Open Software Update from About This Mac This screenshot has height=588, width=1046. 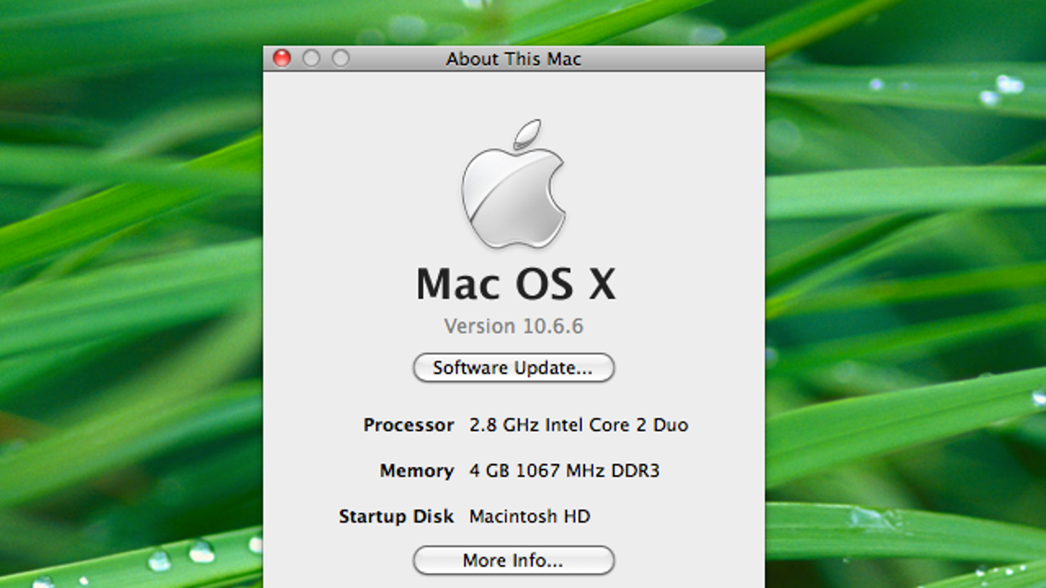coord(513,368)
